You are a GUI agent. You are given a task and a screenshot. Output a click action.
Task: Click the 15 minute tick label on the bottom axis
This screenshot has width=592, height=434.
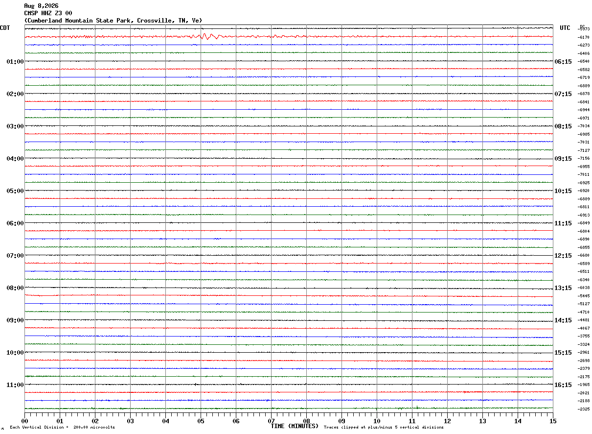[x=553, y=421]
